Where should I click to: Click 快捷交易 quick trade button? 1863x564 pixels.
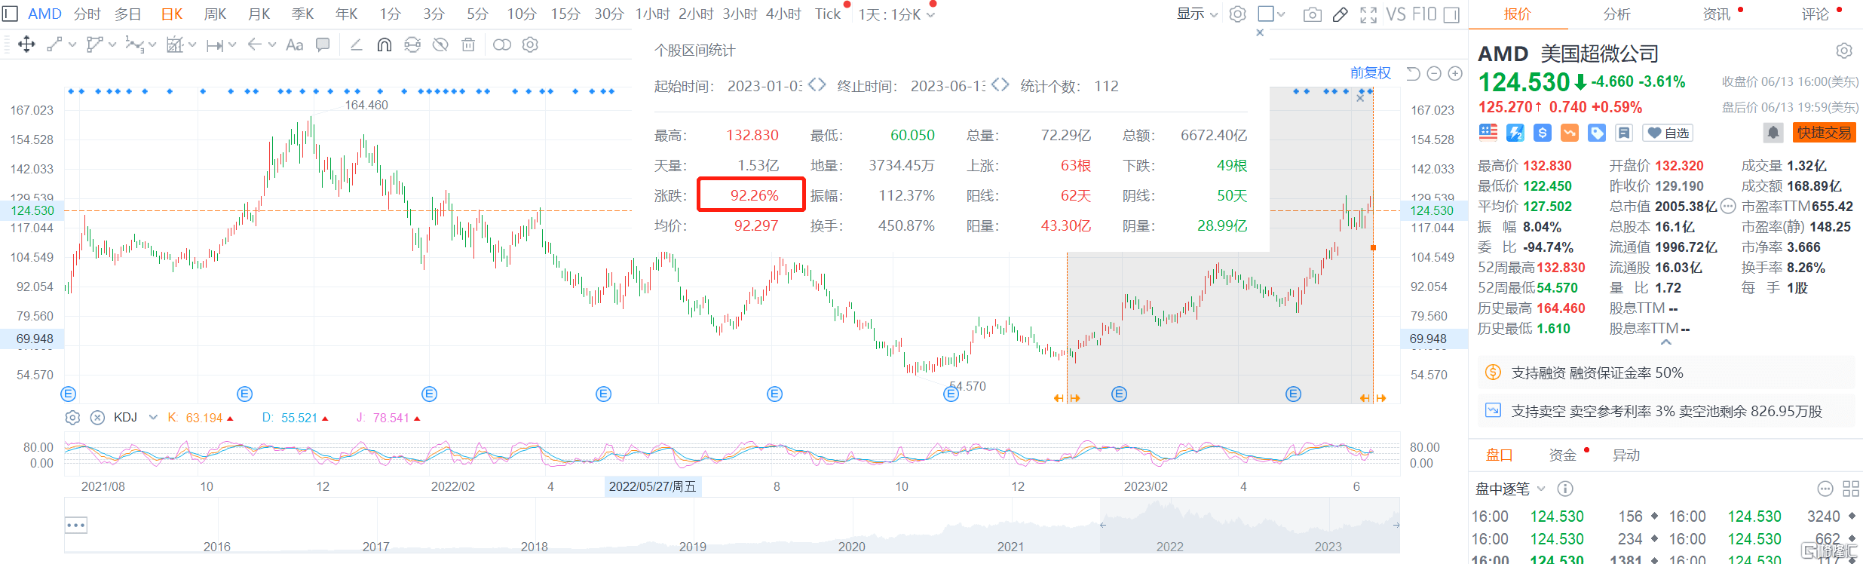(x=1825, y=133)
